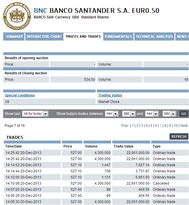Click the 14:05:30 20-Dec-2013 trade time

pyautogui.click(x=24, y=202)
